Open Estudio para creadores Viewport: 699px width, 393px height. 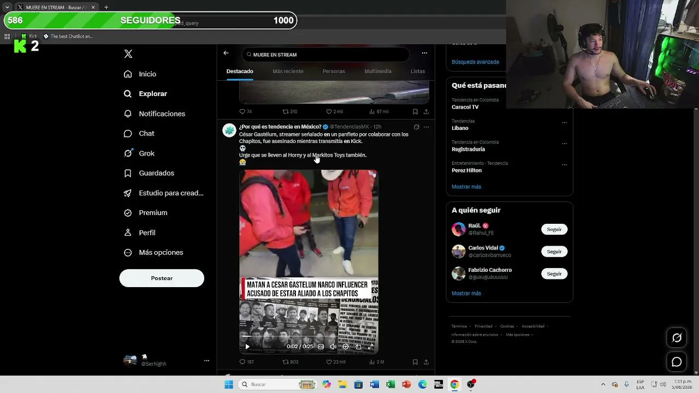pyautogui.click(x=164, y=193)
